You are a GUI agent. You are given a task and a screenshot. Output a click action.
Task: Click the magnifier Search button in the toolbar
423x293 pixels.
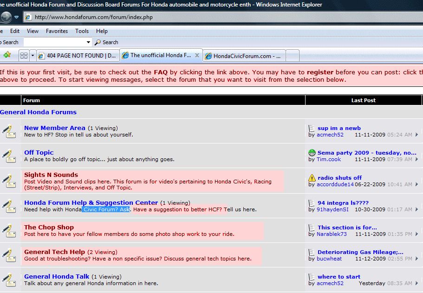[106, 42]
